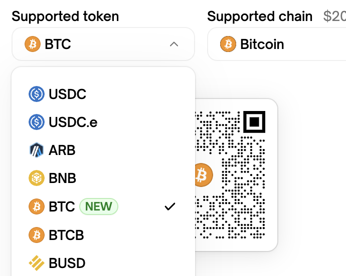
Task: Click the BTCB coin icon
Action: click(37, 234)
